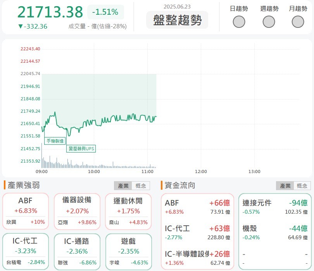Open the IC-代工 -3.23% industry card
The height and width of the screenshot is (271, 314).
[26, 251]
